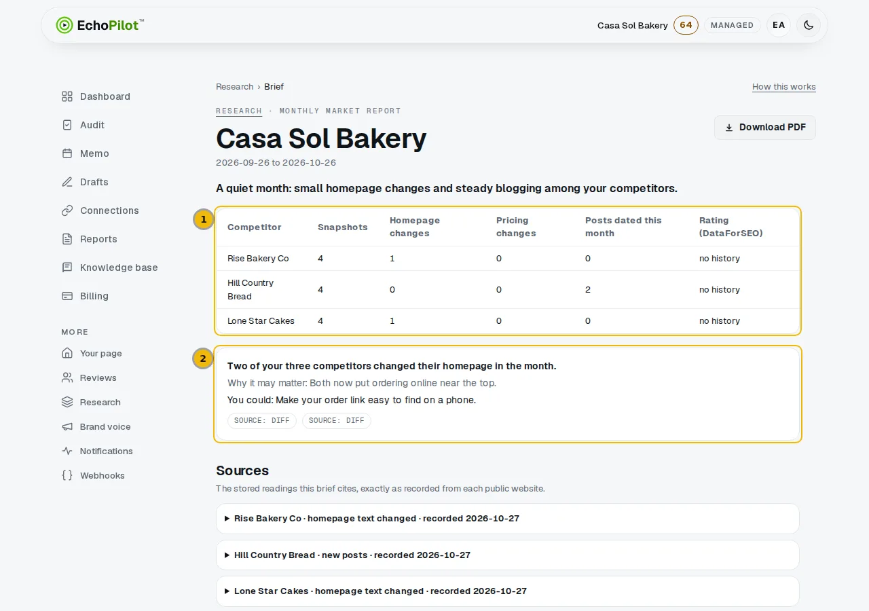
Task: Click the Notifications pulse icon
Action: 67,451
